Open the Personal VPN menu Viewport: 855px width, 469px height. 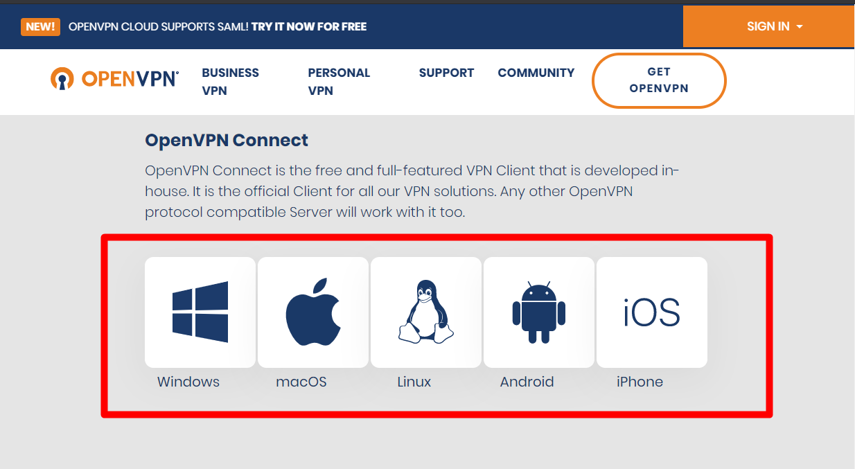[x=339, y=82]
